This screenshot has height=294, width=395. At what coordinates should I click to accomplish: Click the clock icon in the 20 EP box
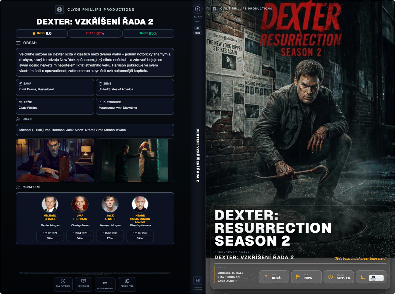[331, 277]
